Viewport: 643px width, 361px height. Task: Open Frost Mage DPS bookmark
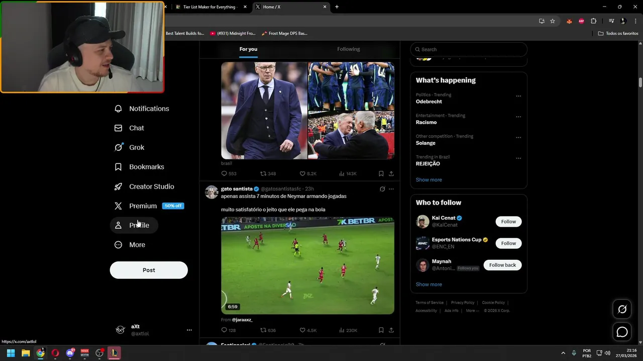284,34
